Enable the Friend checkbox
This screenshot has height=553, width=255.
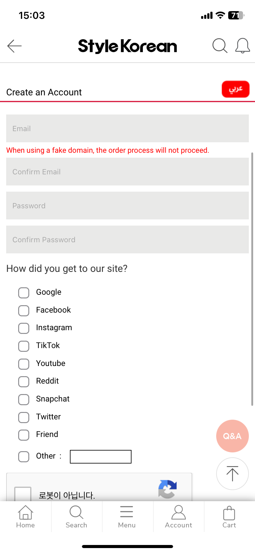point(24,435)
